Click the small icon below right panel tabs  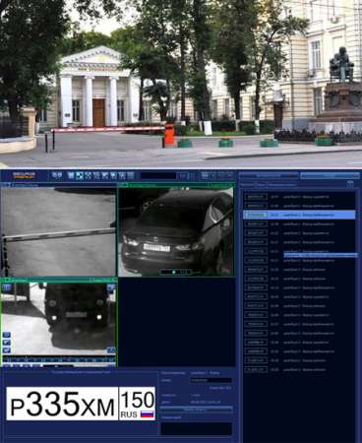click(350, 183)
